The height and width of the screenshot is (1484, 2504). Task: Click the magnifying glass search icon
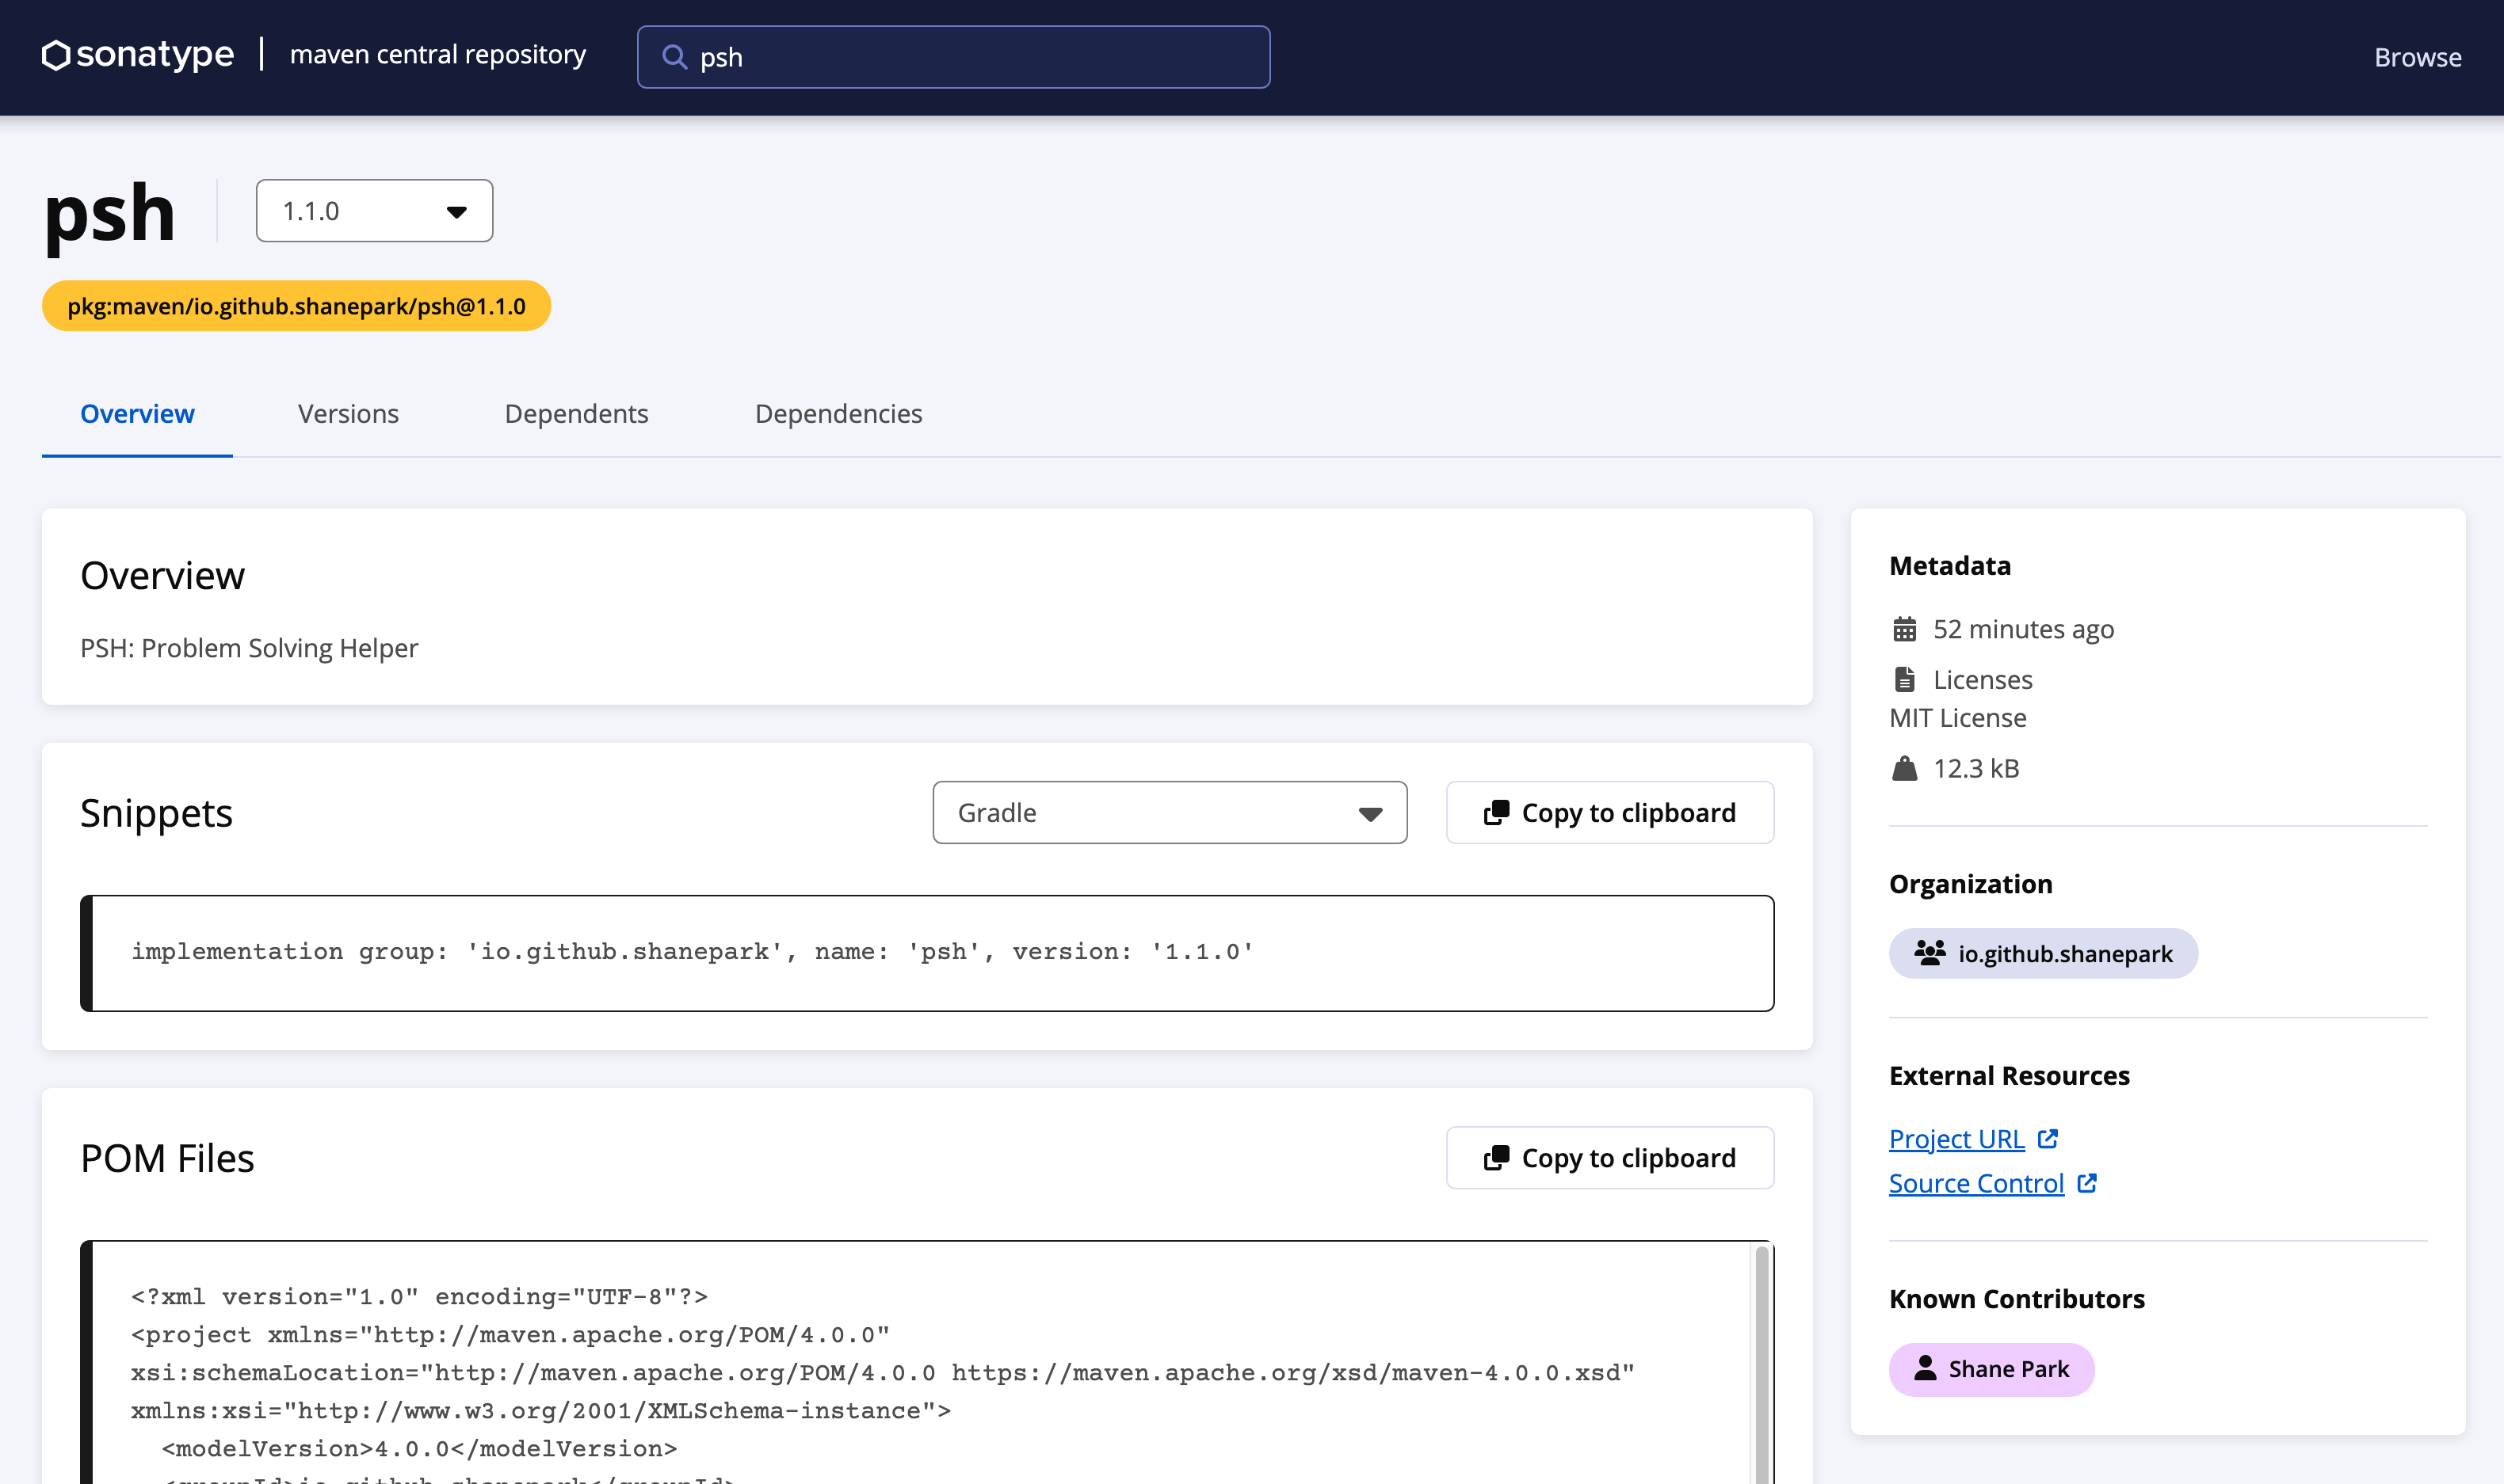pyautogui.click(x=675, y=57)
